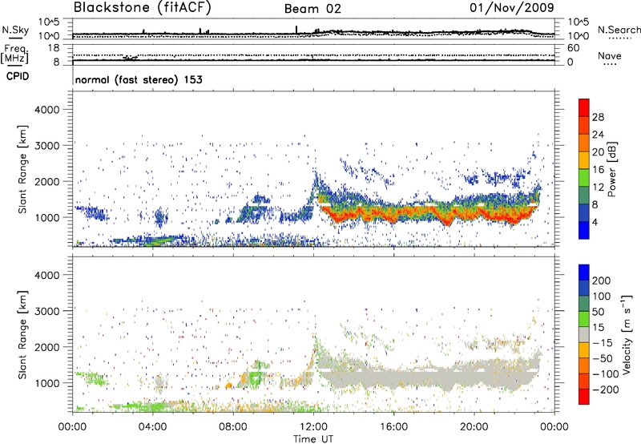The height and width of the screenshot is (444, 641).
Task: Select the 'Beam 02' label
Action: point(312,9)
